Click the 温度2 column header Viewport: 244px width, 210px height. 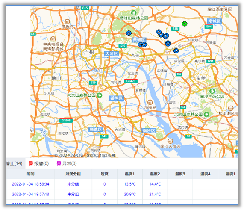[x=155, y=174]
